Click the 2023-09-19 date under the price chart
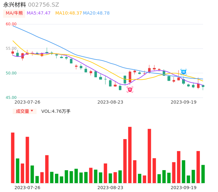Viewport: 218px width, 192px height. tap(184, 102)
